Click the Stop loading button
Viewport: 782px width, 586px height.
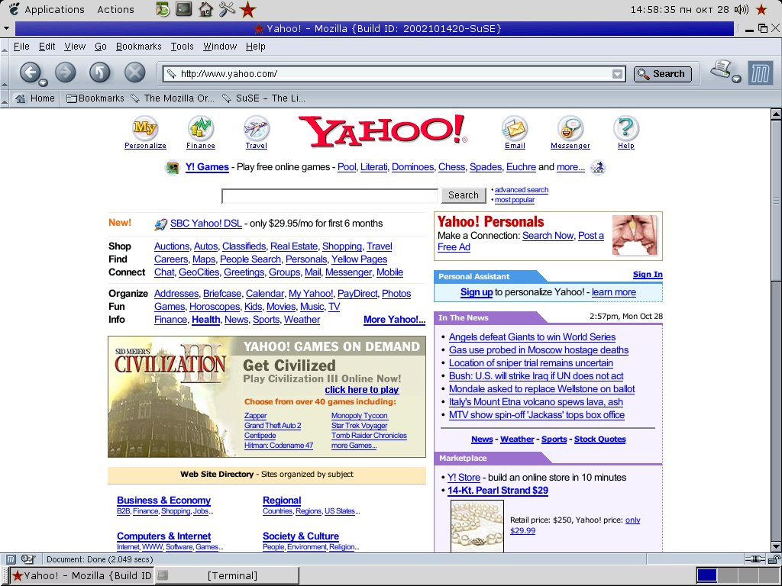(134, 72)
